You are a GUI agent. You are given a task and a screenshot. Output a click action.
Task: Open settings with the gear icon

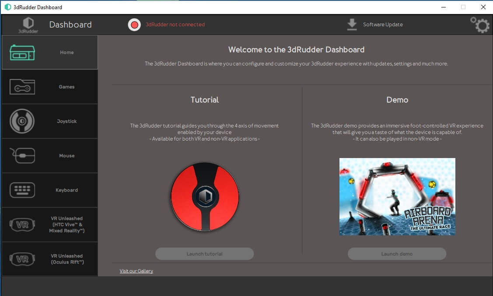click(479, 25)
